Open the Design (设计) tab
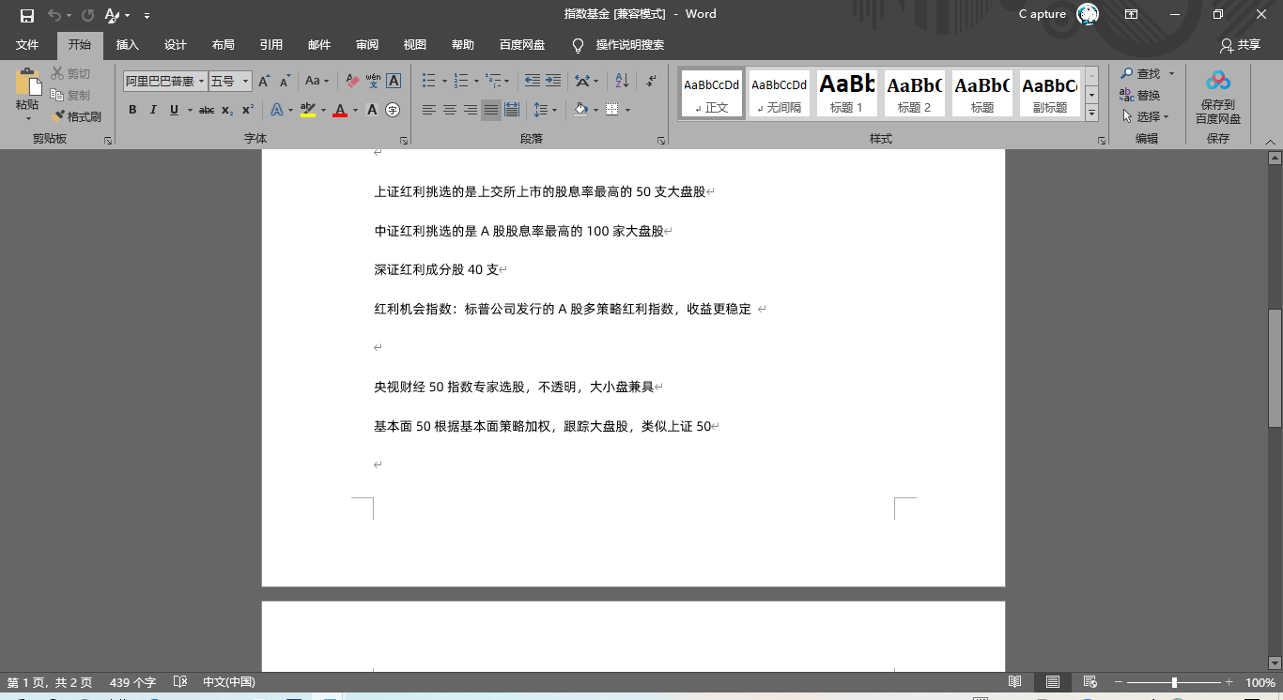1283x700 pixels. (176, 45)
